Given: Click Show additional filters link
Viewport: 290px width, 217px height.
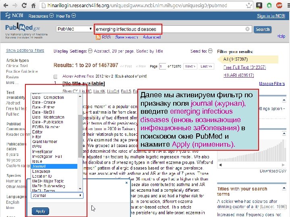Looking at the screenshot, I should [x=25, y=50].
